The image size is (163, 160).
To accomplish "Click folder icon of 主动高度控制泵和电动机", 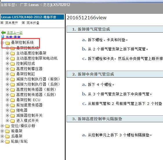I will [x=12, y=59].
